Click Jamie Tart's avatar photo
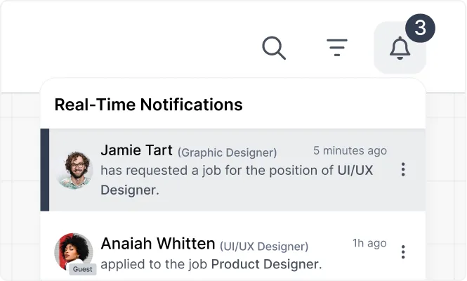The width and height of the screenshot is (467, 281). tap(74, 170)
